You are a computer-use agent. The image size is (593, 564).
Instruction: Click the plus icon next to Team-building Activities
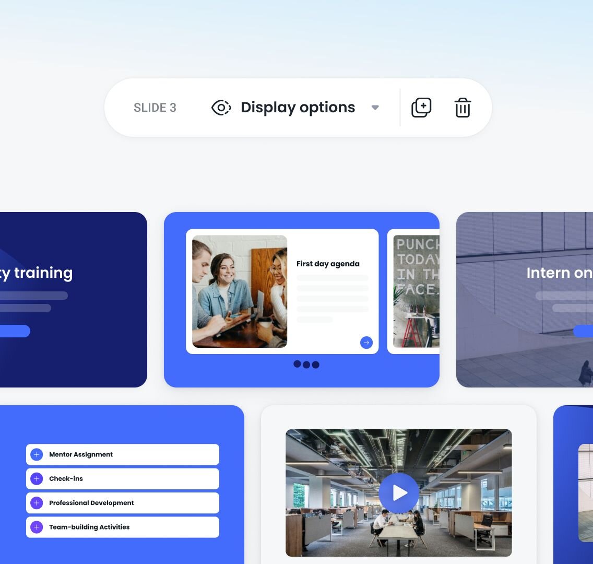[x=36, y=527]
